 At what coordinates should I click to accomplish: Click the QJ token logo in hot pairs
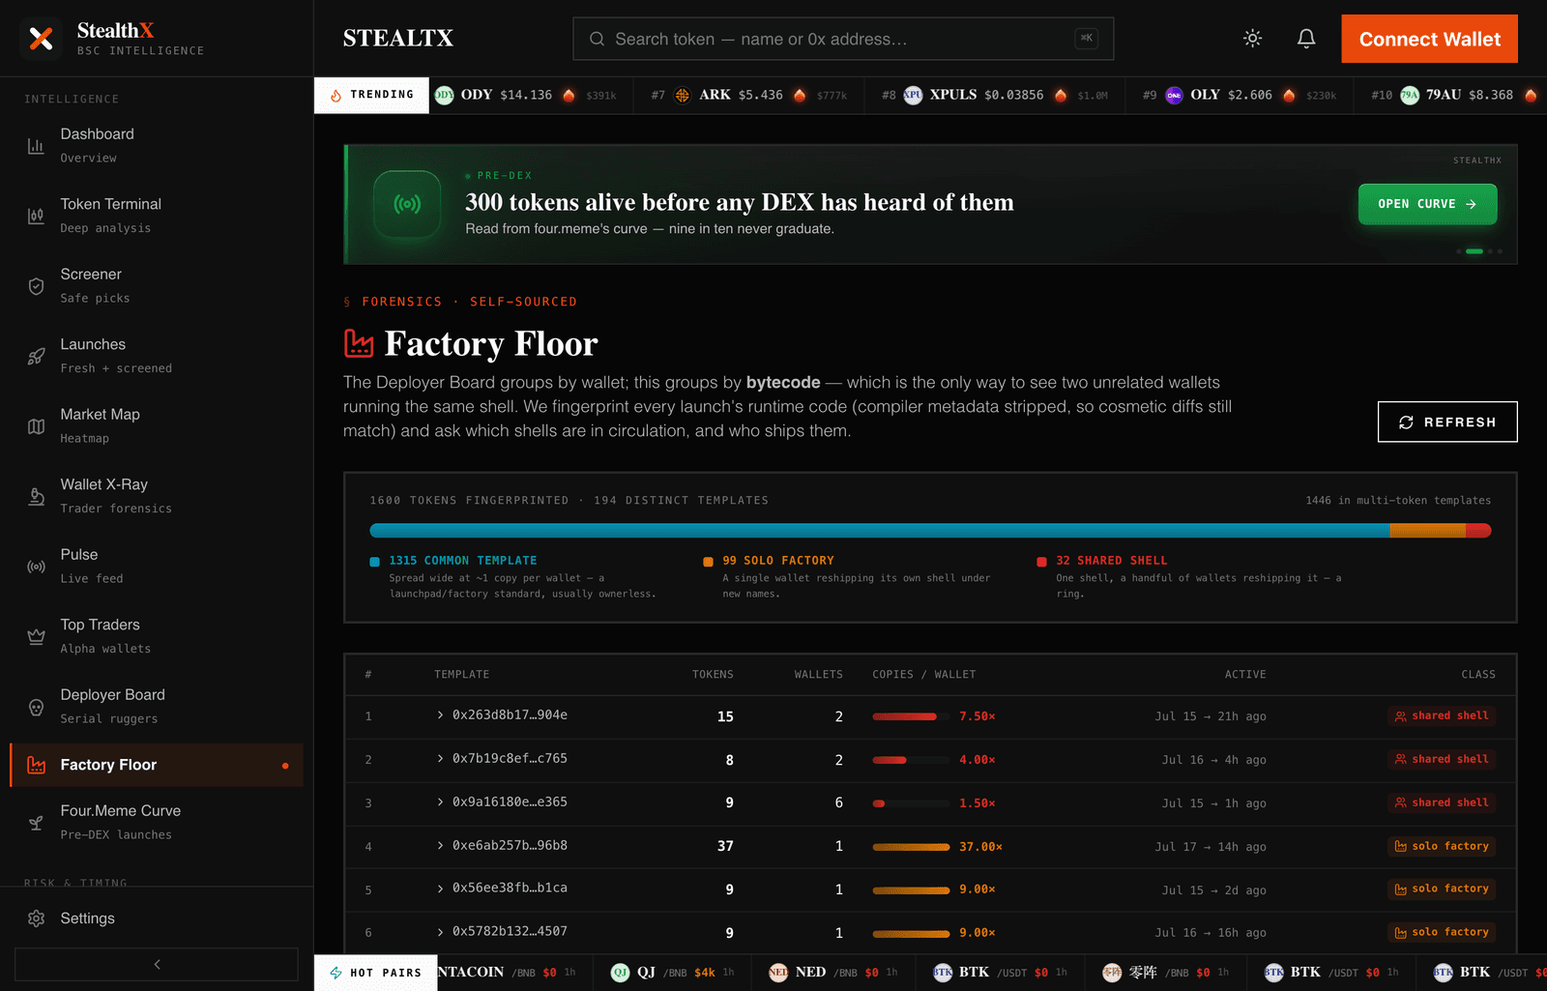pyautogui.click(x=621, y=973)
